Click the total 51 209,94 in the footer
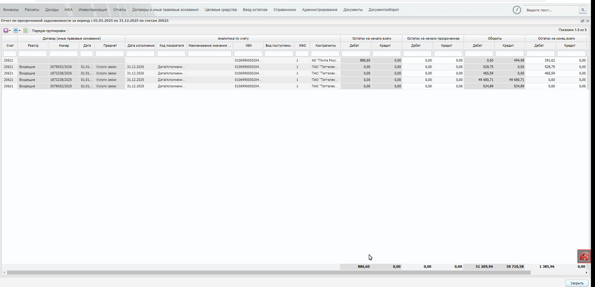Viewport: 595px width, 287px height. pyautogui.click(x=484, y=267)
